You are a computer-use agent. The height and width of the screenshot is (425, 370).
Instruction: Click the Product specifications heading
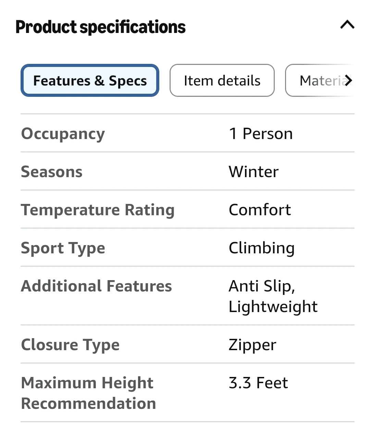pos(100,27)
